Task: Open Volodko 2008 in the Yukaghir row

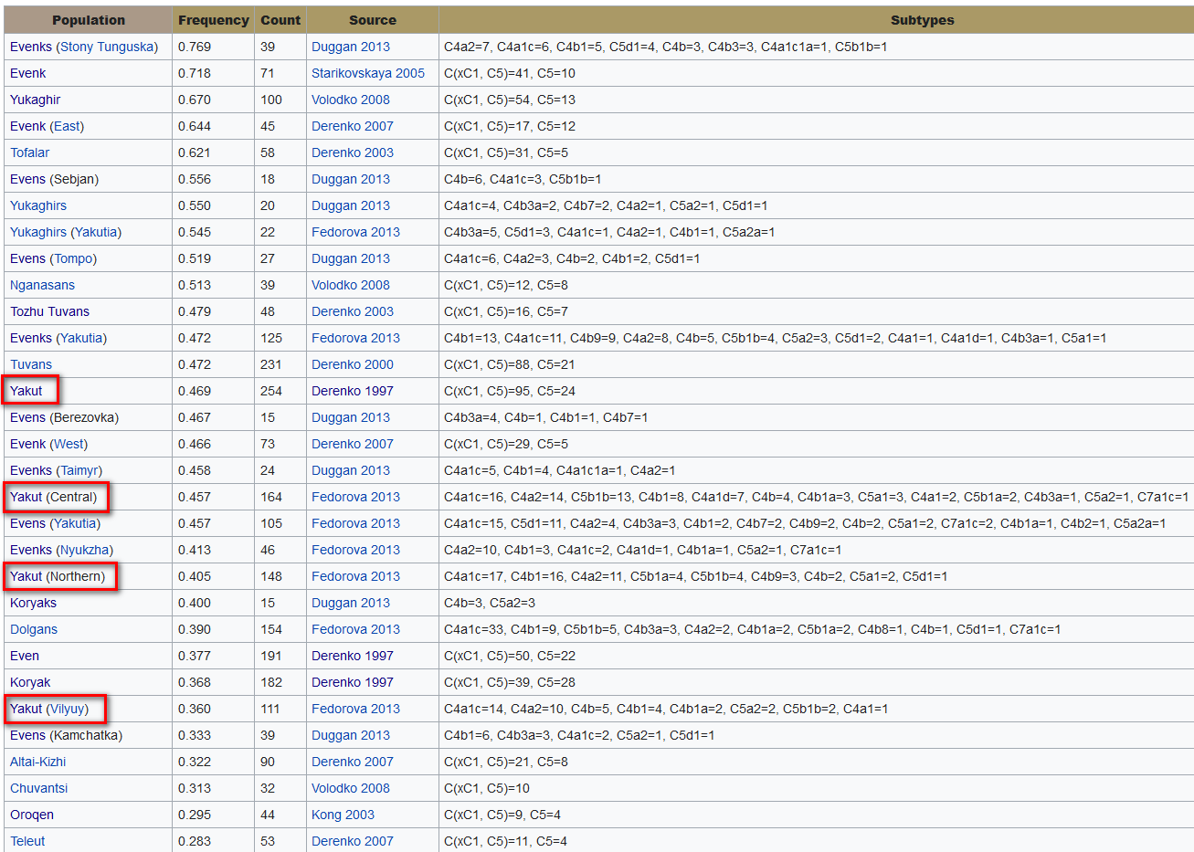Action: pos(351,100)
